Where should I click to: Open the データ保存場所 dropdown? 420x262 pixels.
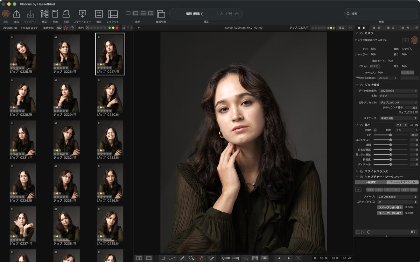[x=399, y=91]
